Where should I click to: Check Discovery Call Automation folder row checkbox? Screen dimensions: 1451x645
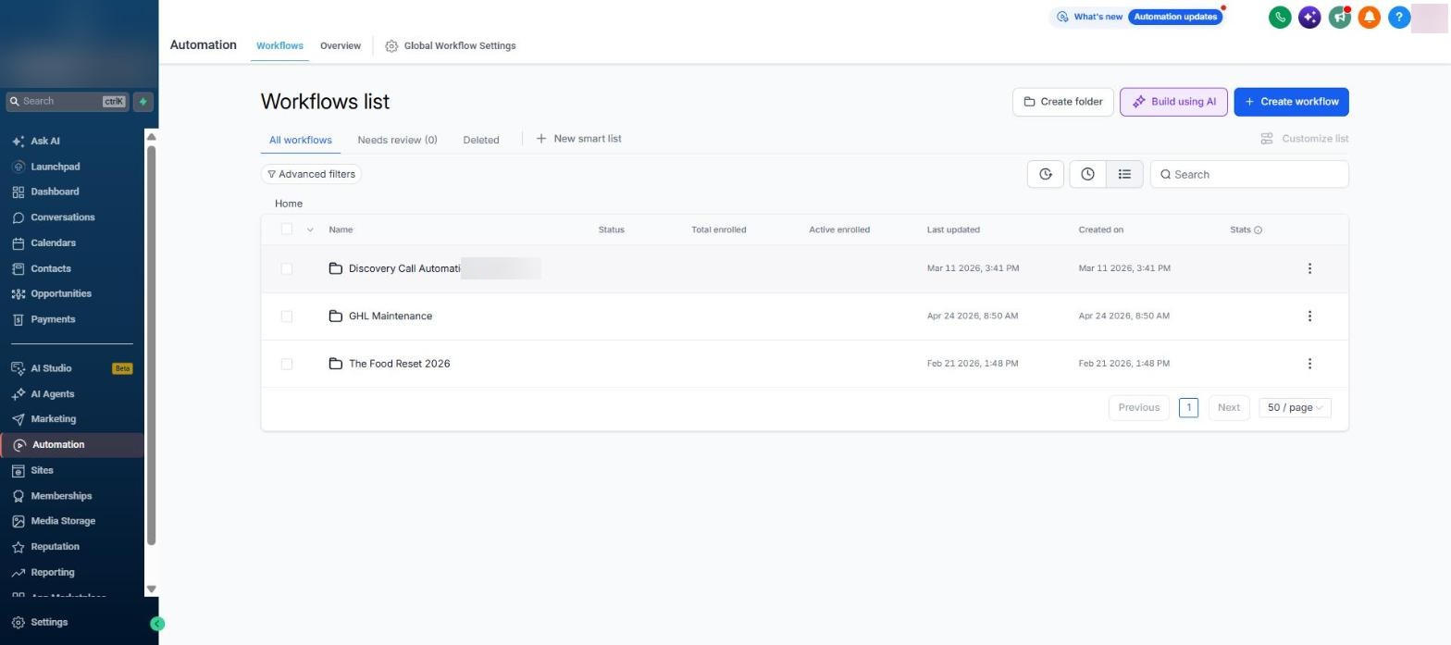(287, 268)
